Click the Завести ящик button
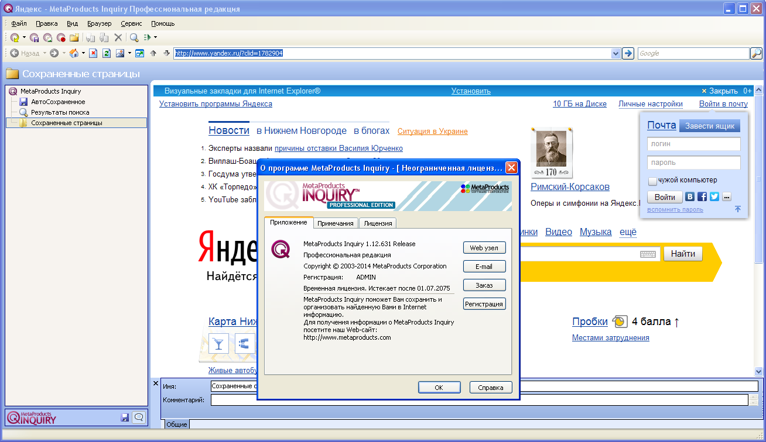 (x=710, y=126)
